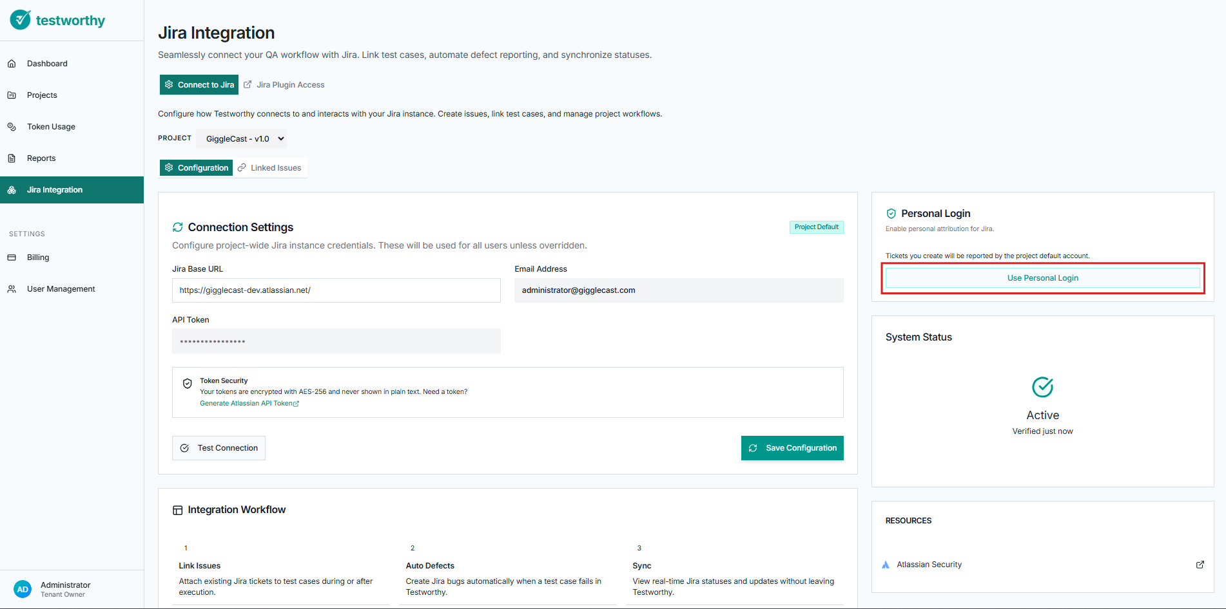Click the shield icon beside Personal Login
The image size is (1226, 609).
point(891,214)
